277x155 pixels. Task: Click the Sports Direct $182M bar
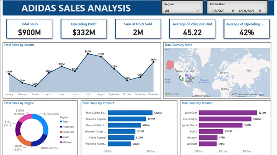pyautogui.click(x=221, y=125)
